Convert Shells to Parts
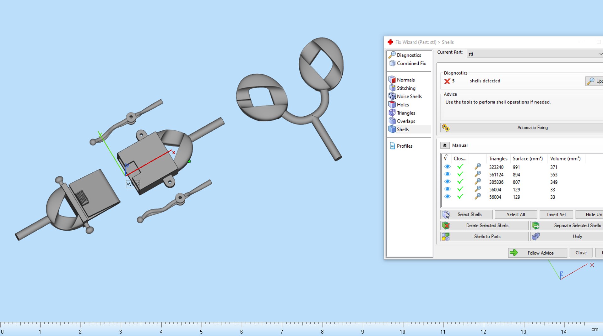603x336 pixels. (484, 236)
